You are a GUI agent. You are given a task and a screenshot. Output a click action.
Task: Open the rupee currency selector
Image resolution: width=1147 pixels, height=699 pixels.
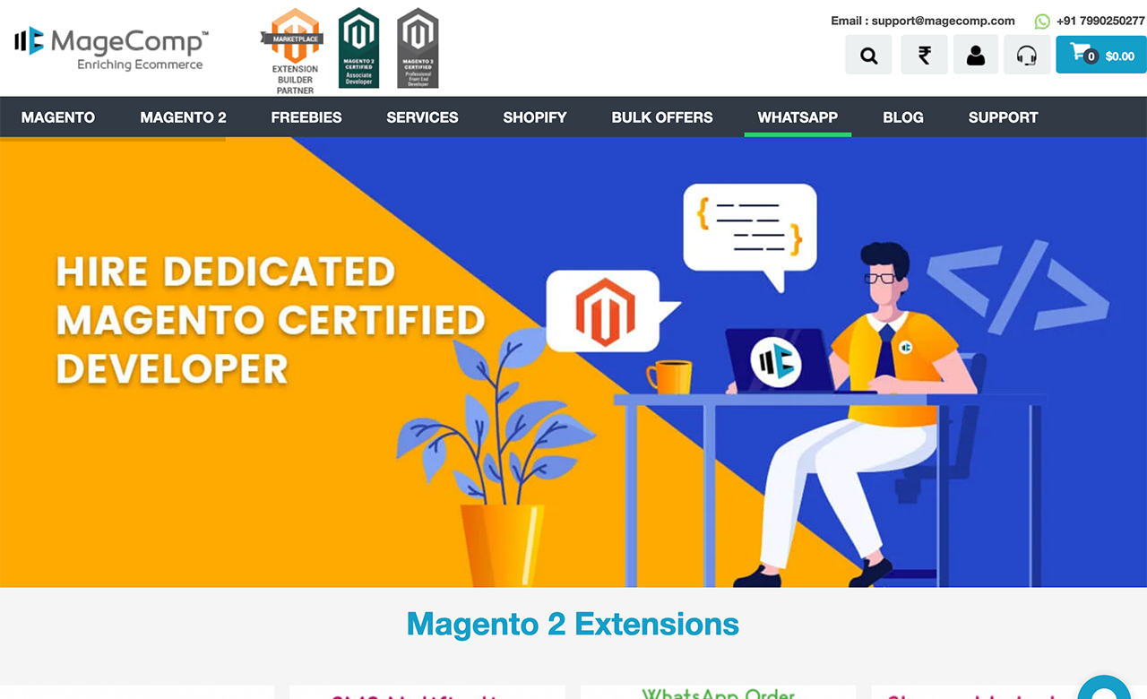pyautogui.click(x=924, y=55)
